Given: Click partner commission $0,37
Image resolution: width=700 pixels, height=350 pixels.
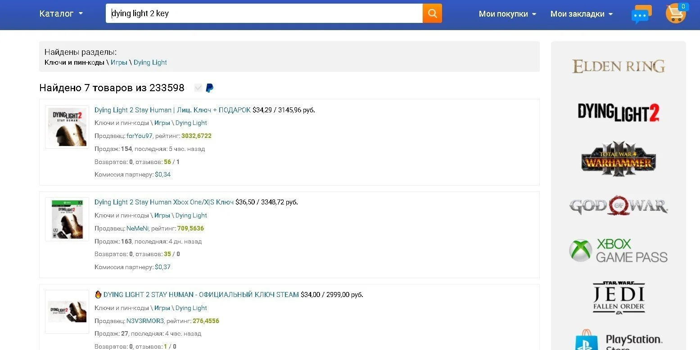Looking at the screenshot, I should [x=163, y=267].
